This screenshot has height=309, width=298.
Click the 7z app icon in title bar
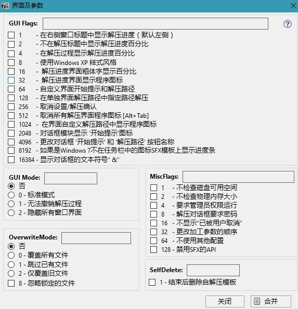[5, 6]
